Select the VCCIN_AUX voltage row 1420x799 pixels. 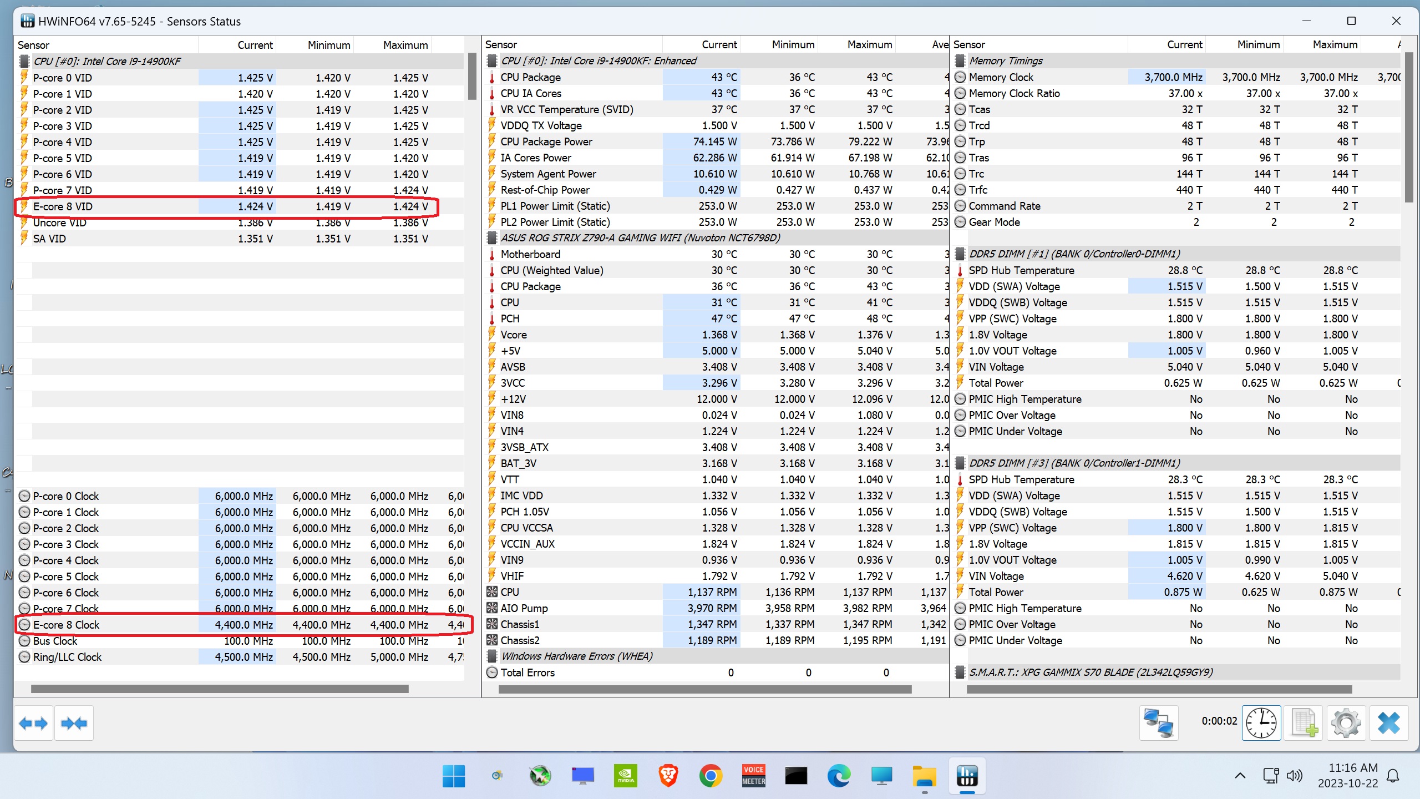(x=717, y=544)
